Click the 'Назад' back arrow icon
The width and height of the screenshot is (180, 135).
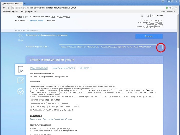(x=20, y=36)
